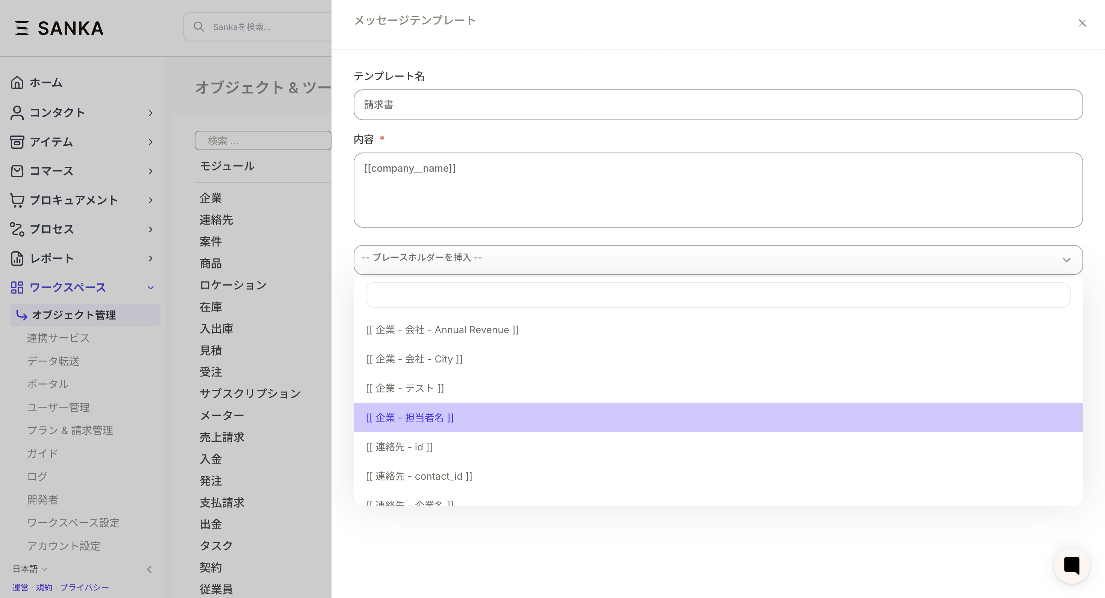The image size is (1105, 598).
Task: Select オブジェクト管理 in the sidebar
Action: (74, 315)
